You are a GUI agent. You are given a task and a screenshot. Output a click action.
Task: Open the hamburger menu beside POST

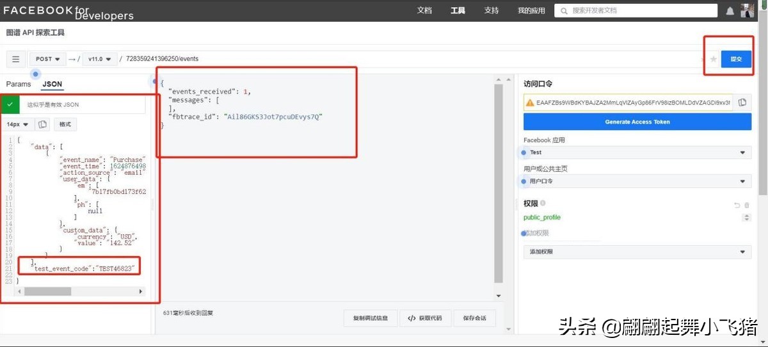click(16, 59)
